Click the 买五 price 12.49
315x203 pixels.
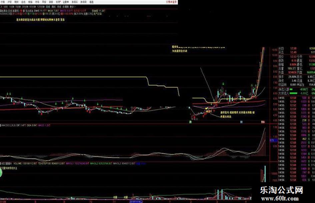pyautogui.click(x=294, y=52)
